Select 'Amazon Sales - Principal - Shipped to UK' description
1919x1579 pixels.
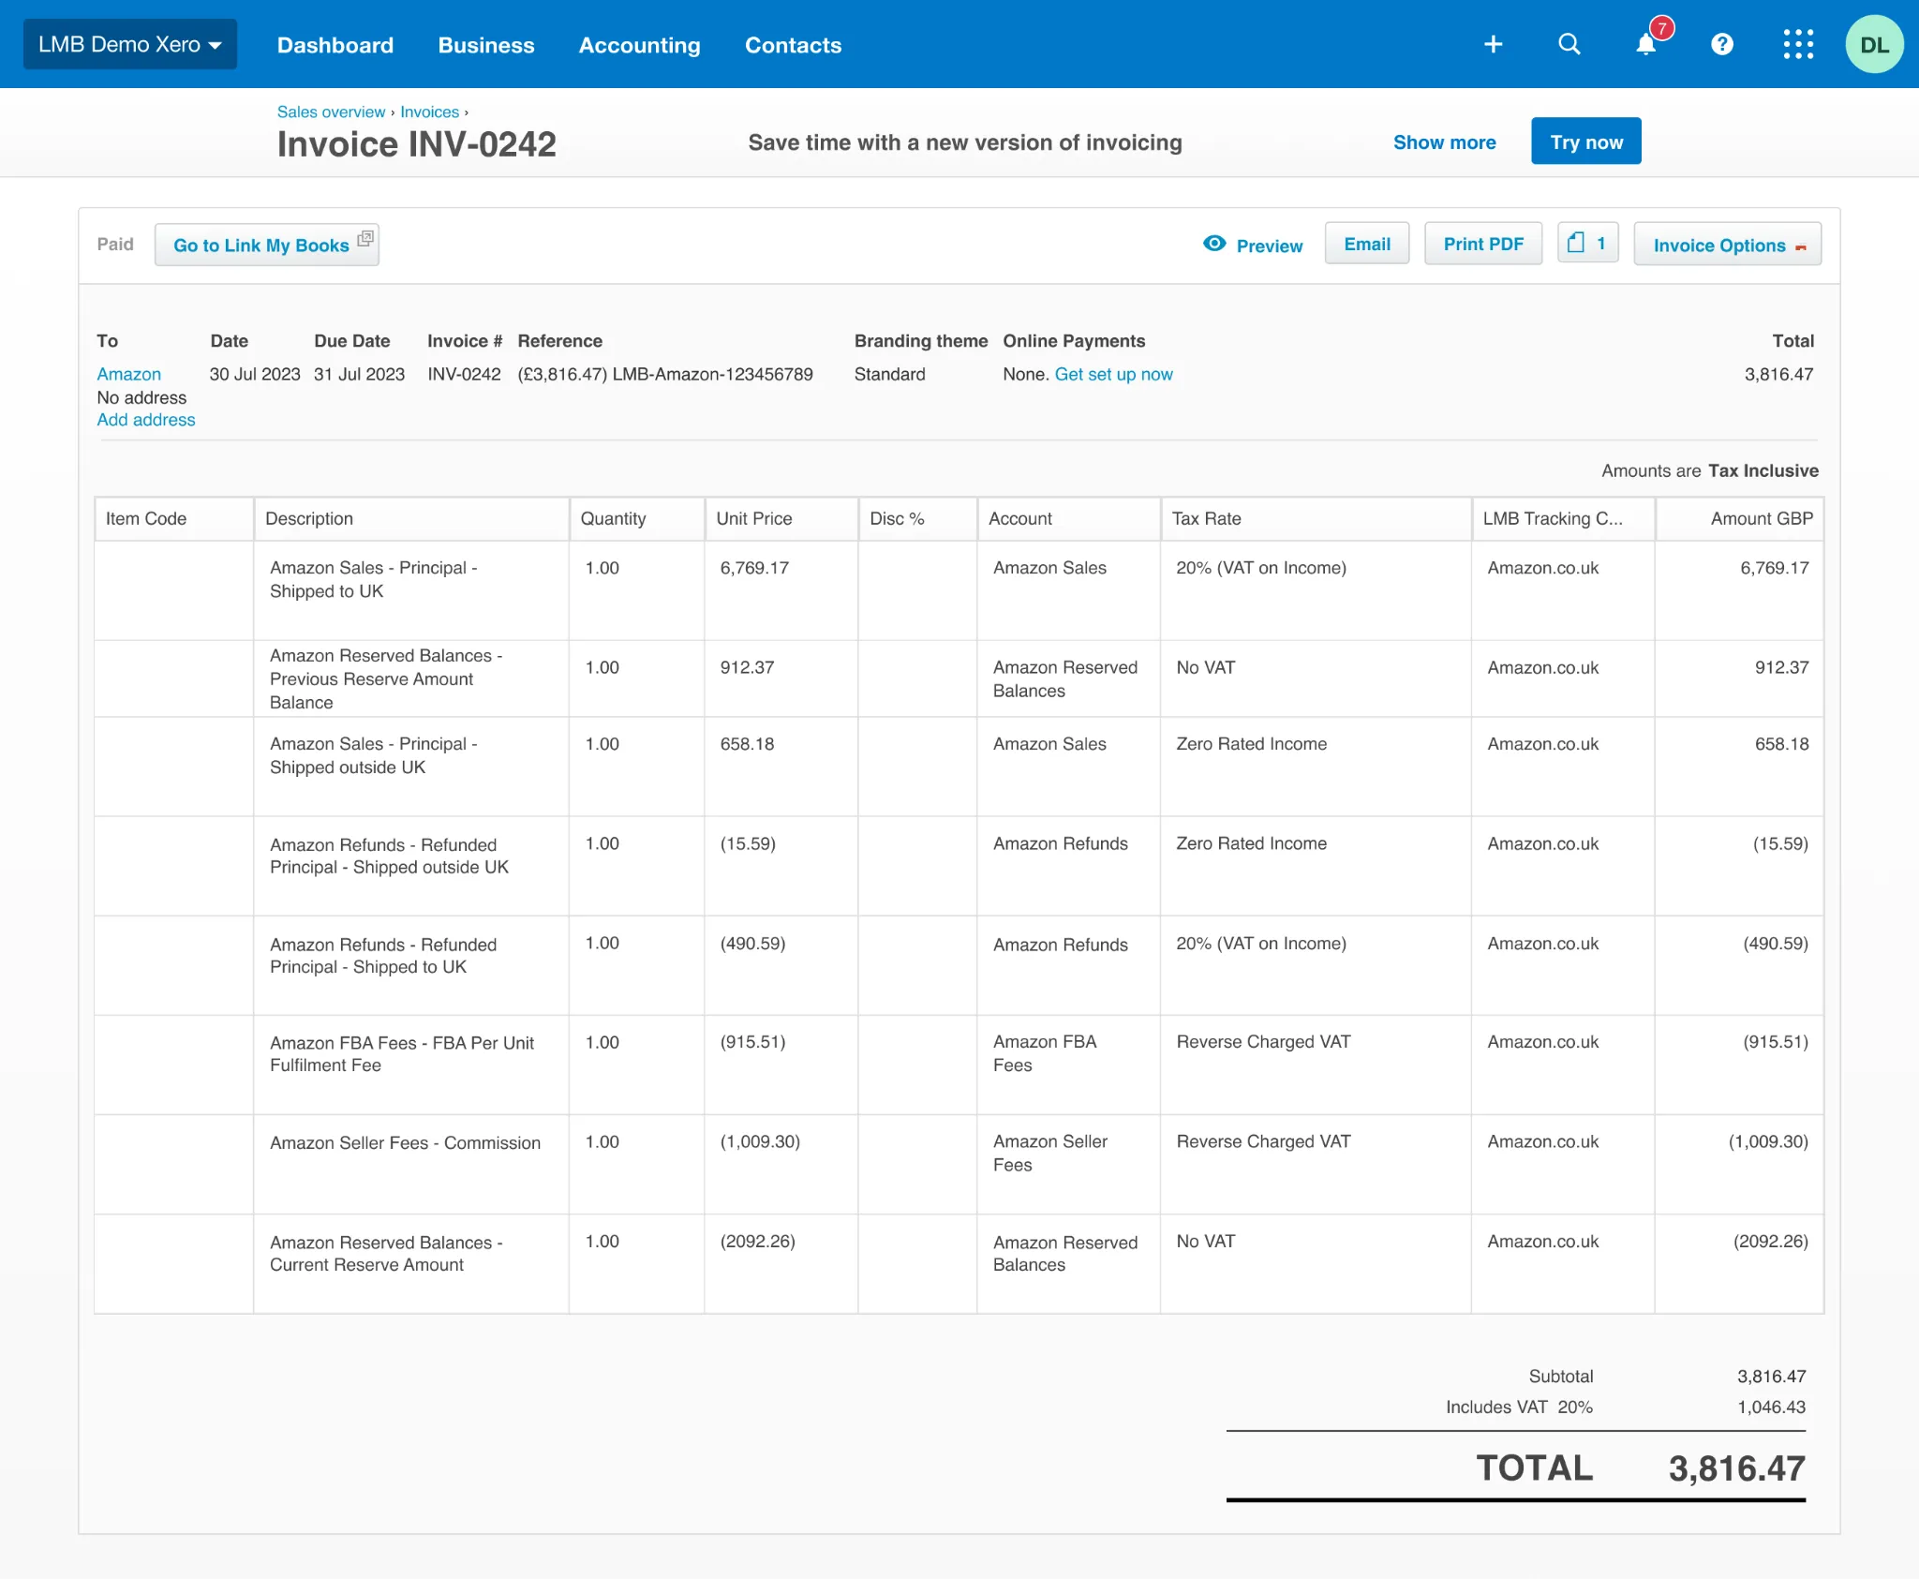[x=373, y=579]
